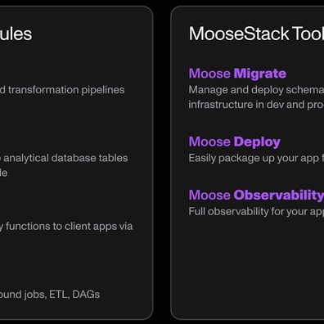Click the "infrastructure in dev and pro" line

[x=256, y=105]
